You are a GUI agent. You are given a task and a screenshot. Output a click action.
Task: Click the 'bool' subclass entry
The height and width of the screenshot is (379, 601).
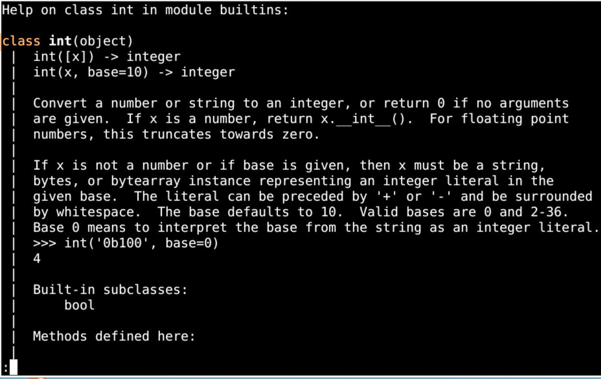point(79,305)
